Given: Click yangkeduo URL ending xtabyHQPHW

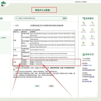Looking at the screenshot, I should pyautogui.click(x=53, y=57).
